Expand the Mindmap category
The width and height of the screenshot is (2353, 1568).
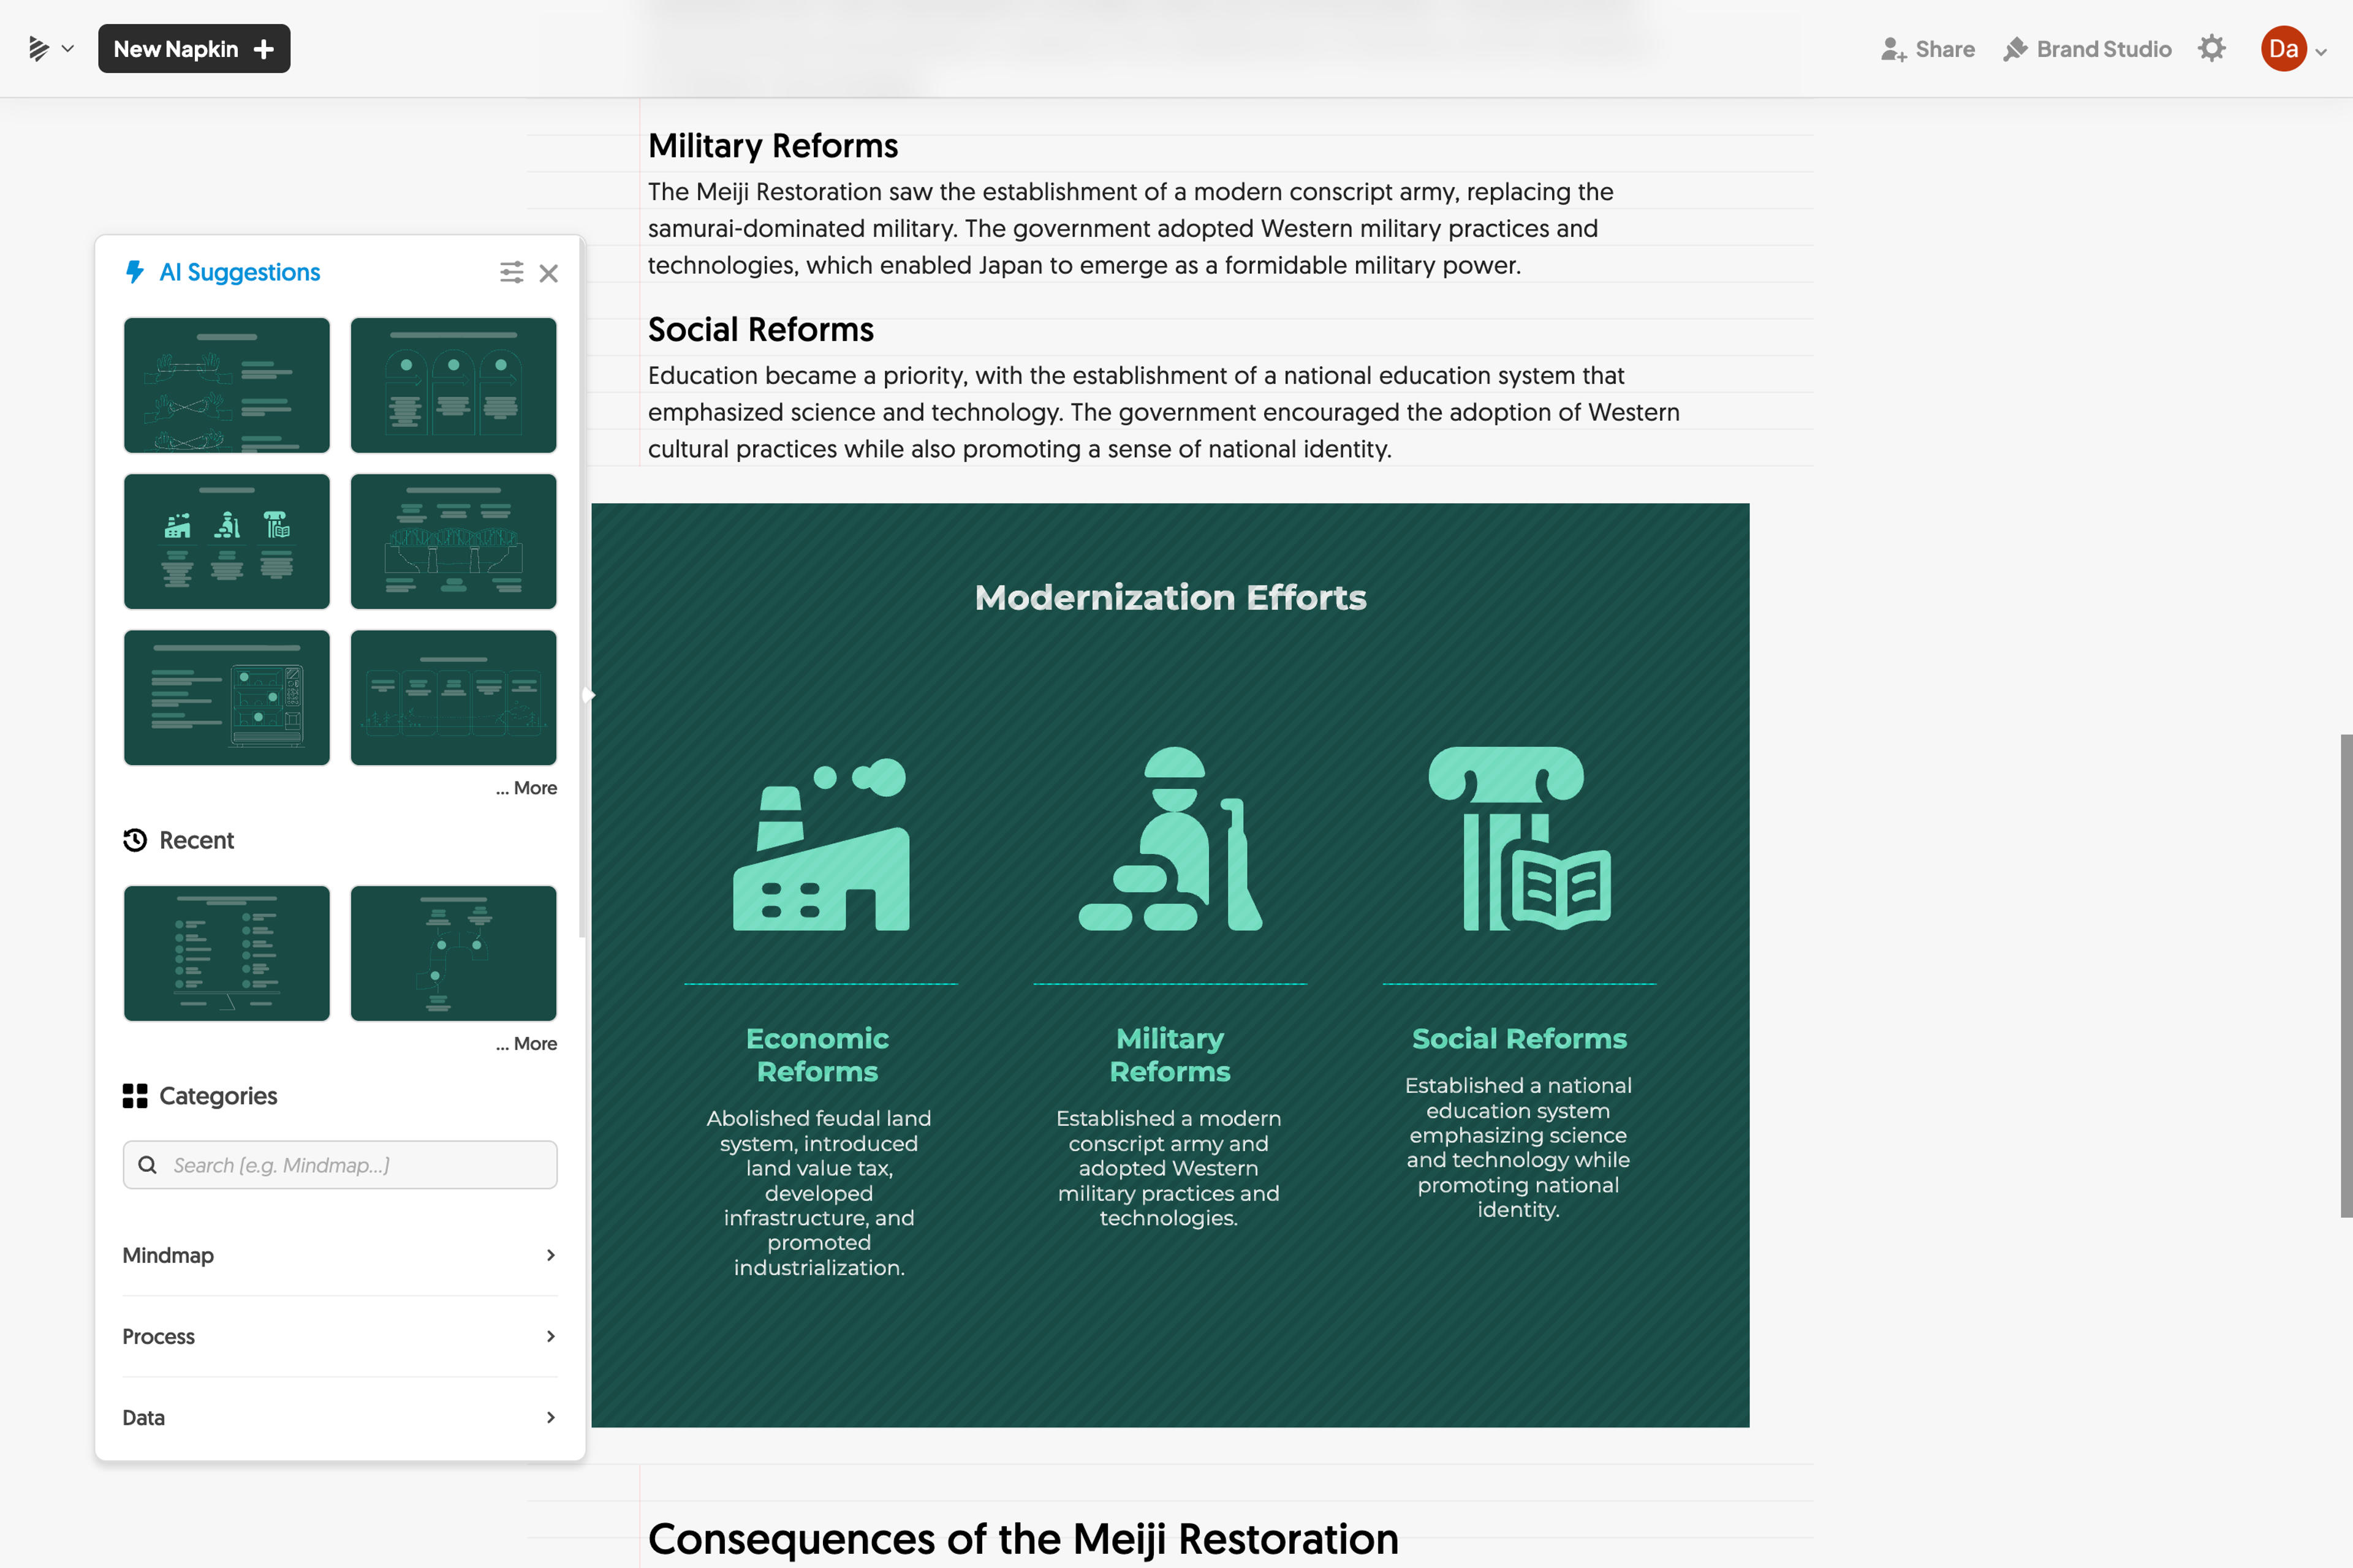pyautogui.click(x=340, y=1255)
